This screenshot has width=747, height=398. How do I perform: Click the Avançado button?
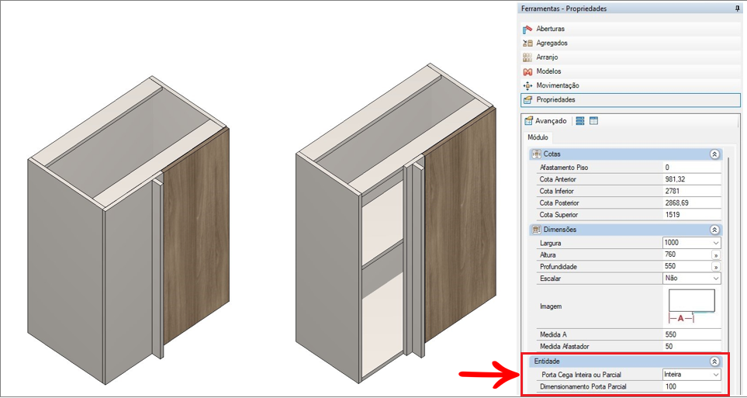pos(546,121)
